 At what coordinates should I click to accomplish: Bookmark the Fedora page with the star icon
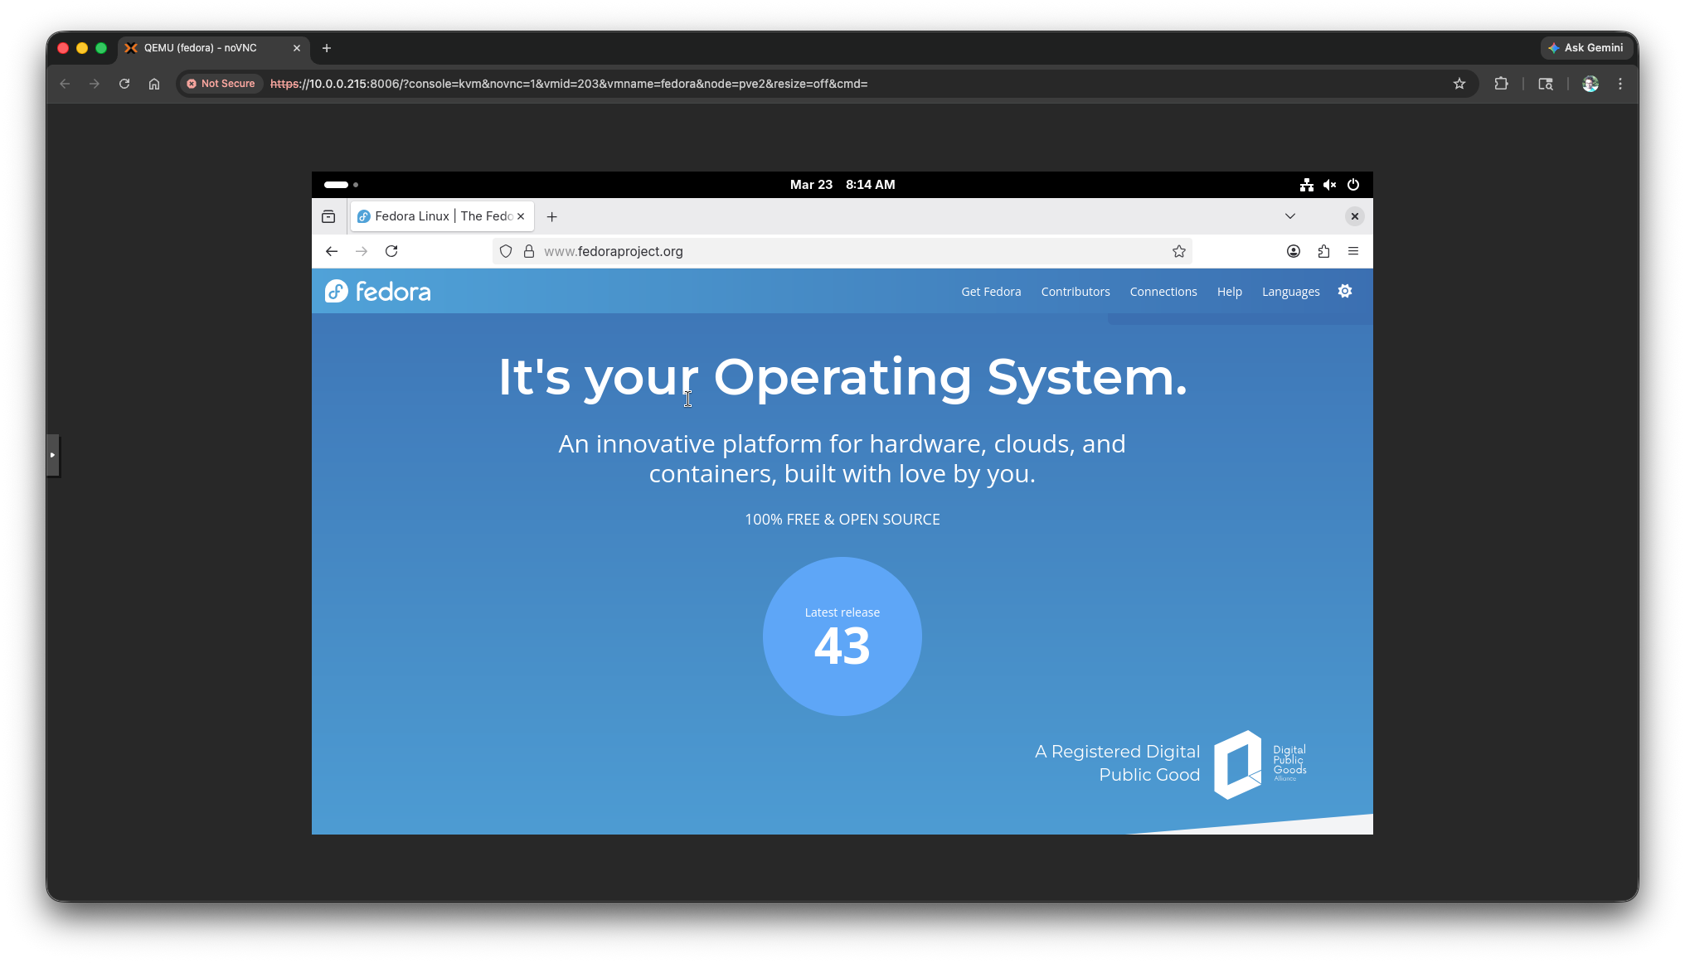(1178, 251)
